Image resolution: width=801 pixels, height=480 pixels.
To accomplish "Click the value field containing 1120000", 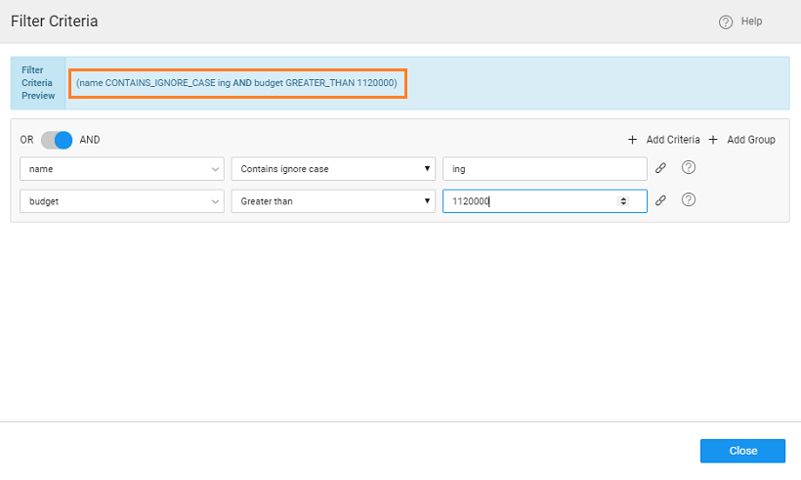I will click(527, 200).
